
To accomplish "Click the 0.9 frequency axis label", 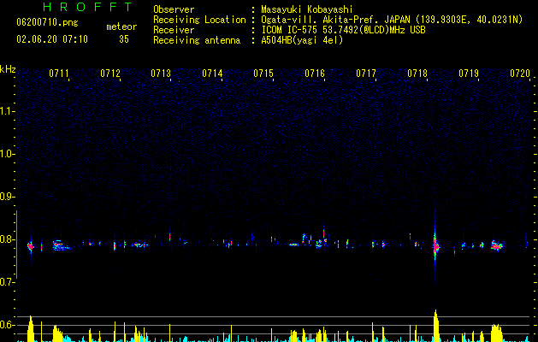I will click(x=7, y=197).
